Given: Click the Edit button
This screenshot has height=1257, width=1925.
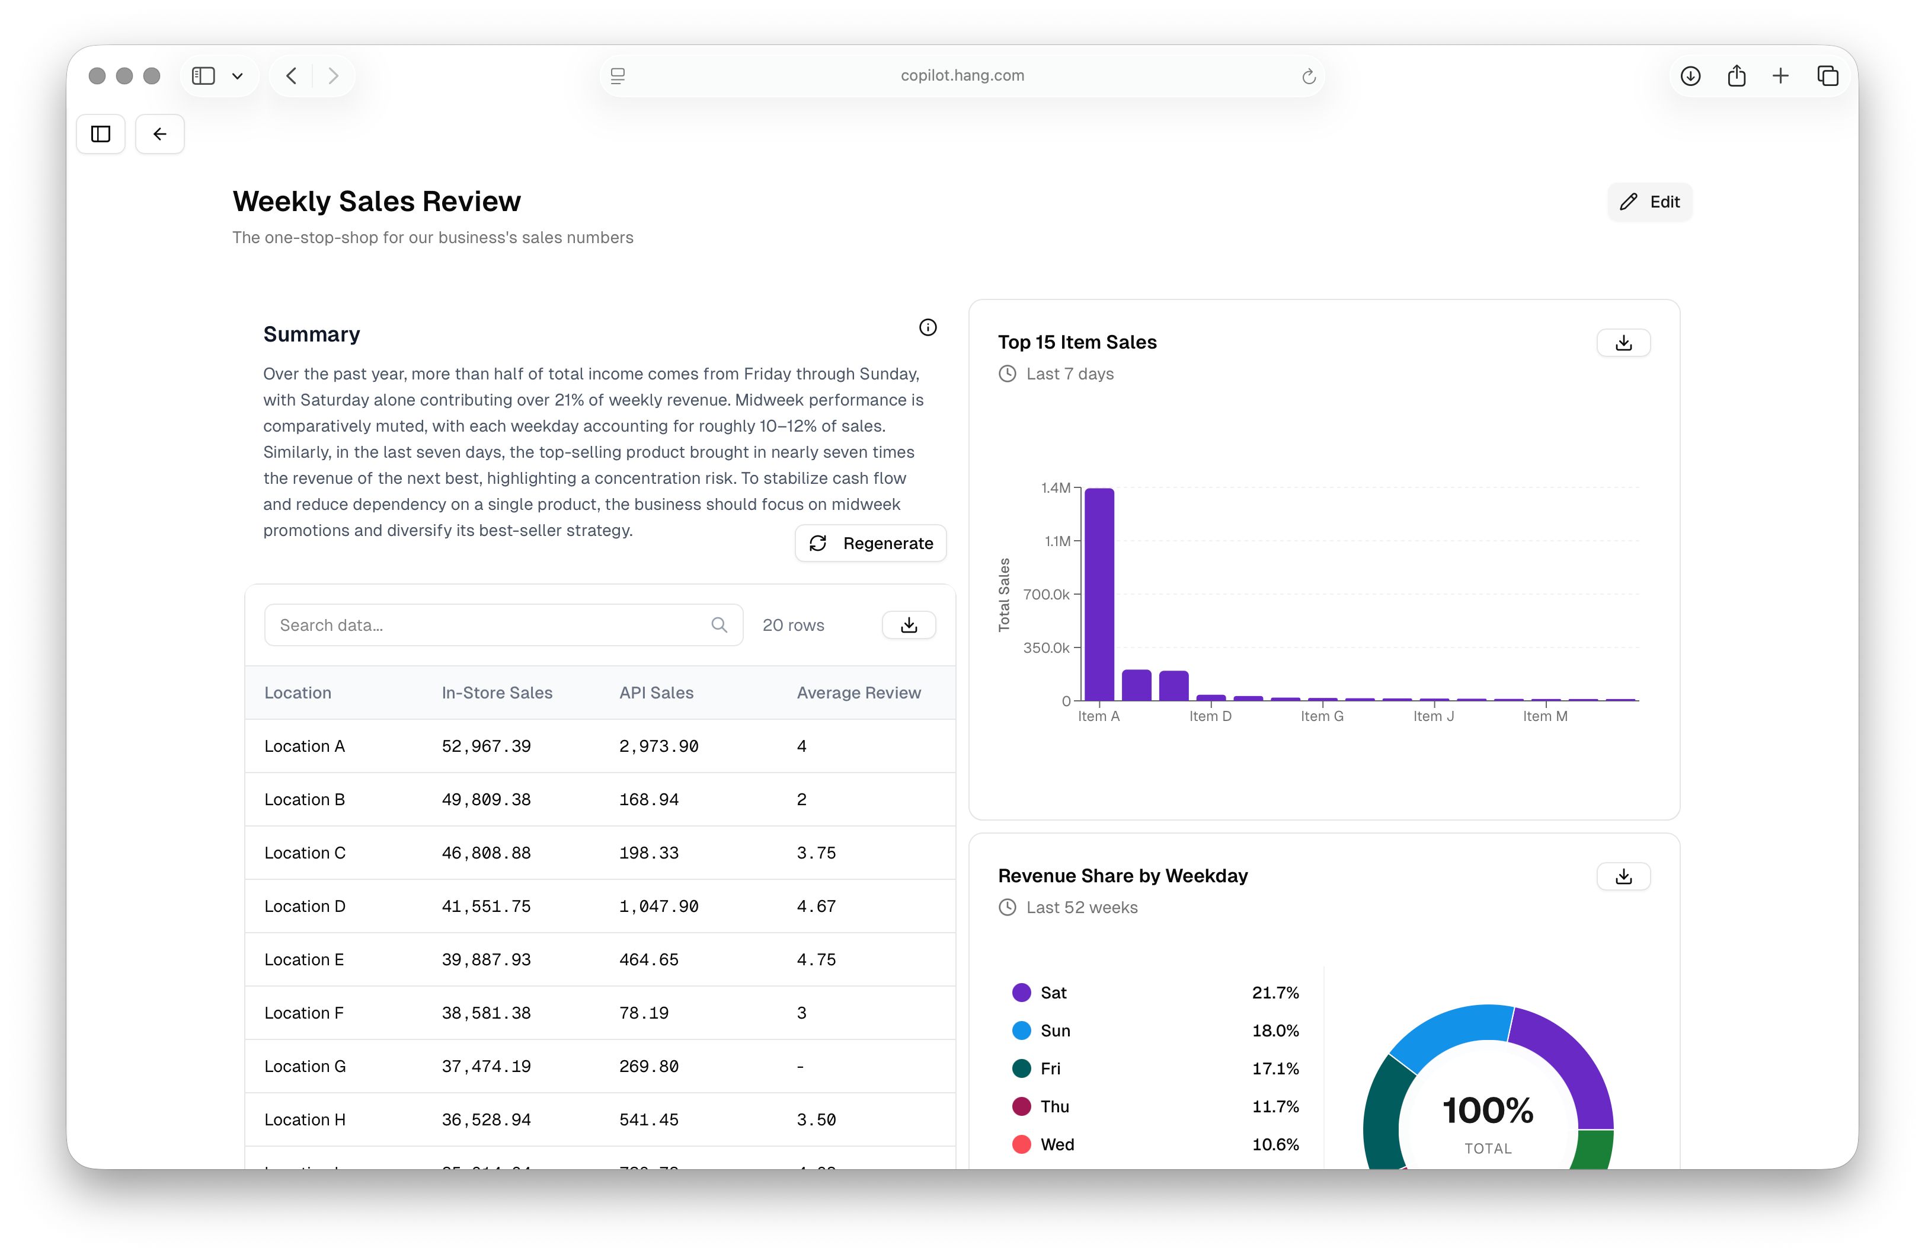Looking at the screenshot, I should tap(1649, 202).
